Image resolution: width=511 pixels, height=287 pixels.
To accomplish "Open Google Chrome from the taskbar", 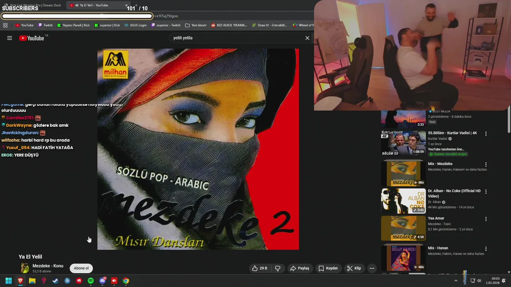I will 126,281.
